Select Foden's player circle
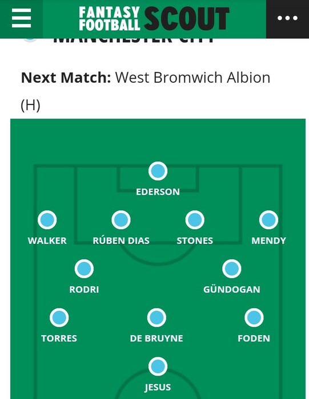This screenshot has width=309, height=399. pos(254,317)
